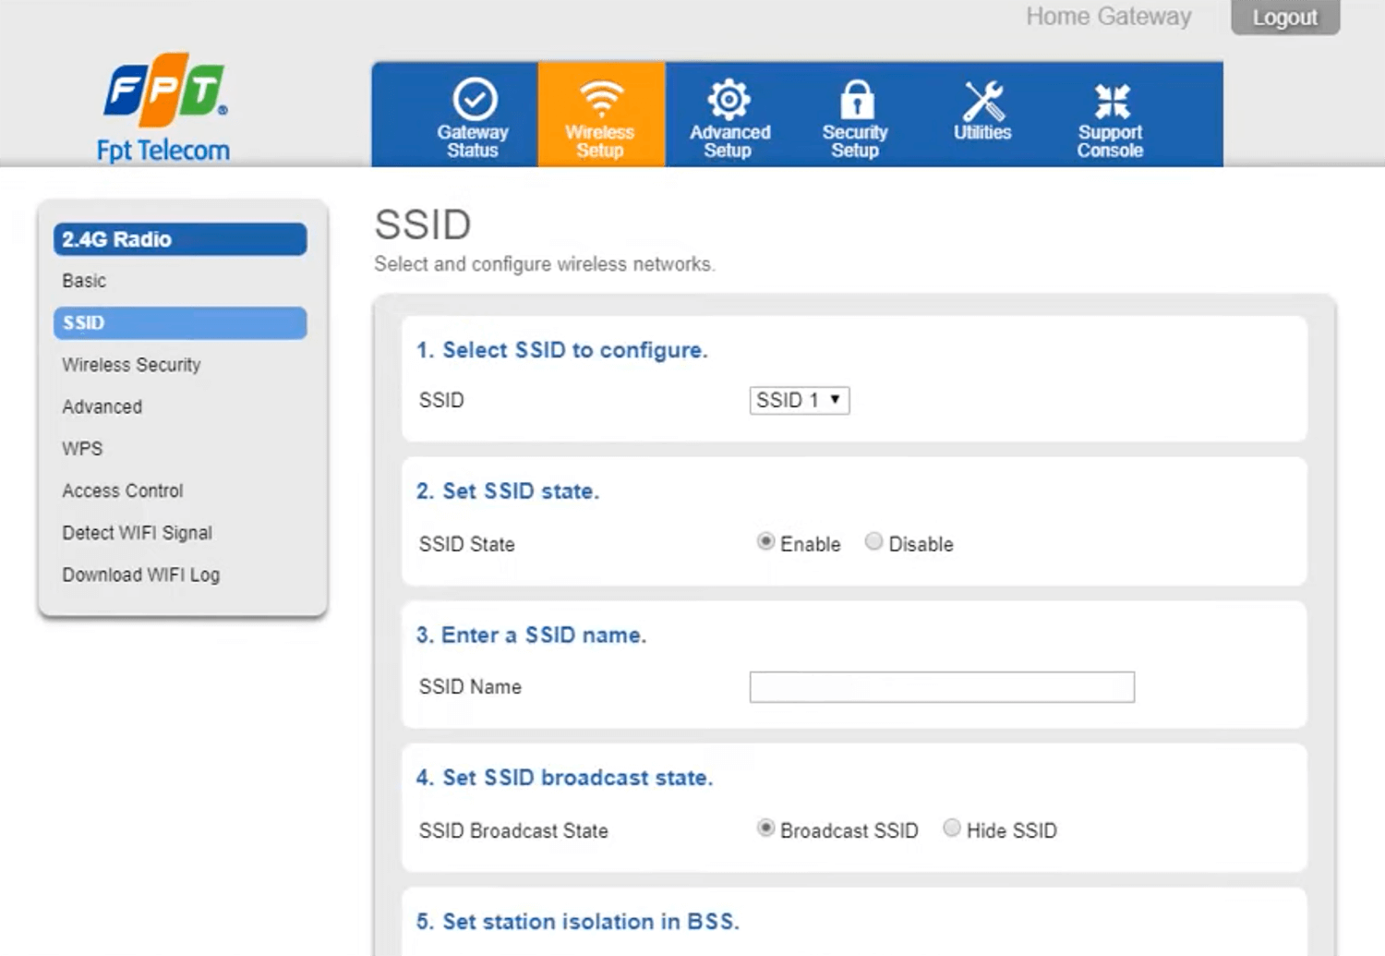Click the 'SSID Name' label
Image resolution: width=1385 pixels, height=956 pixels.
coord(470,687)
